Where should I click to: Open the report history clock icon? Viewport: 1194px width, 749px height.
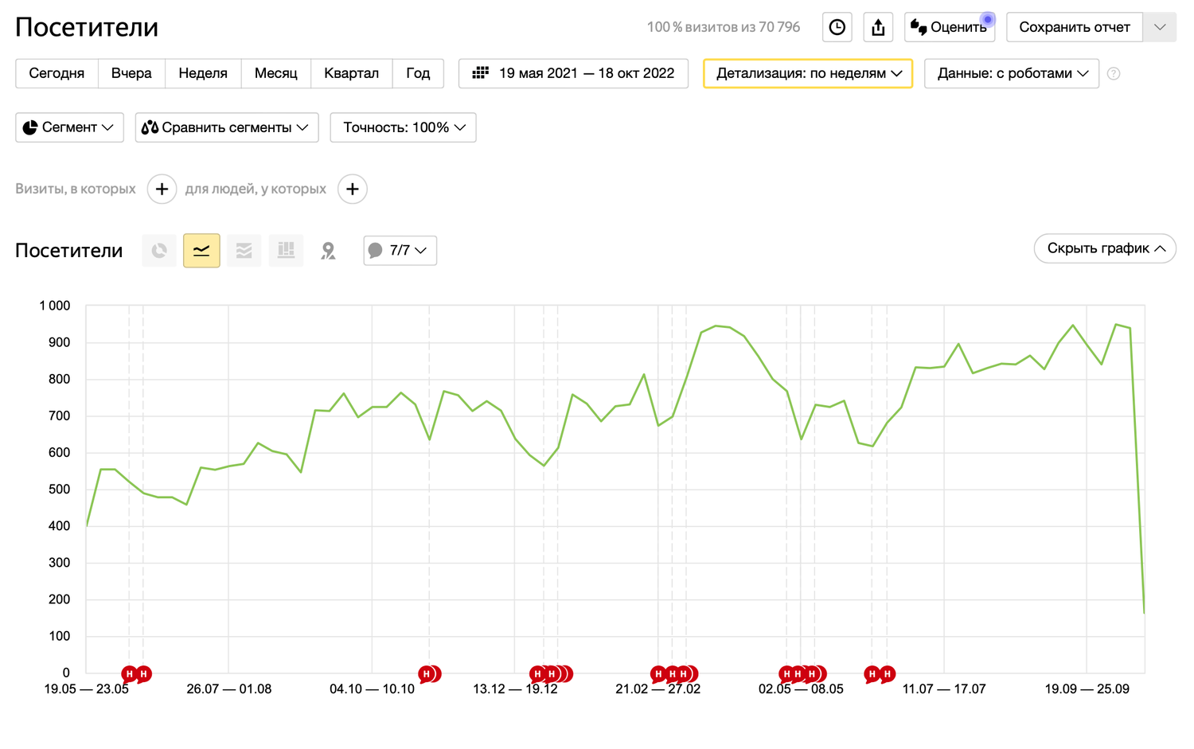837,27
